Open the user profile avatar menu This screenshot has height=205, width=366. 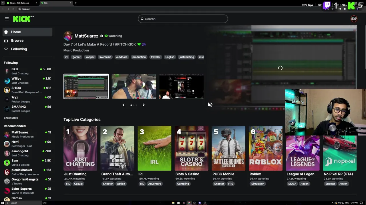(x=354, y=19)
